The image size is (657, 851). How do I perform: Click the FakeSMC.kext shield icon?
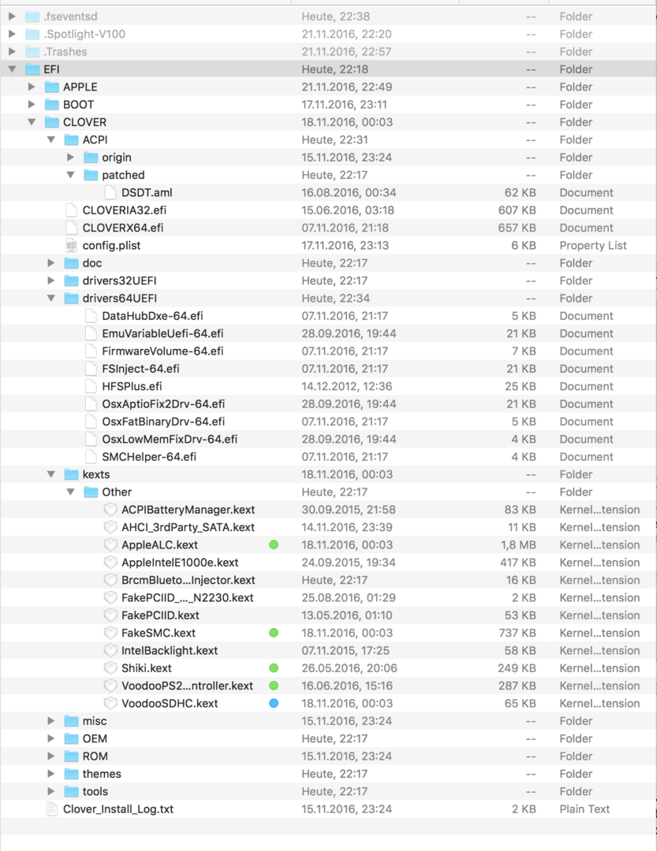(110, 633)
